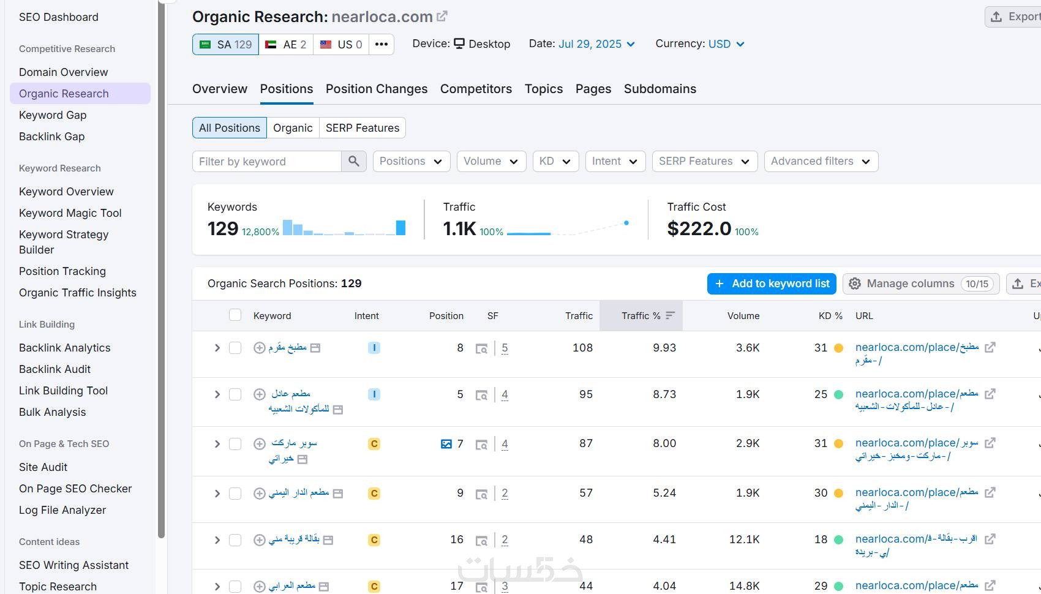Screen dimensions: 1041x594
Task: Change the date Jul 29, 2025 dropdown
Action: point(596,44)
